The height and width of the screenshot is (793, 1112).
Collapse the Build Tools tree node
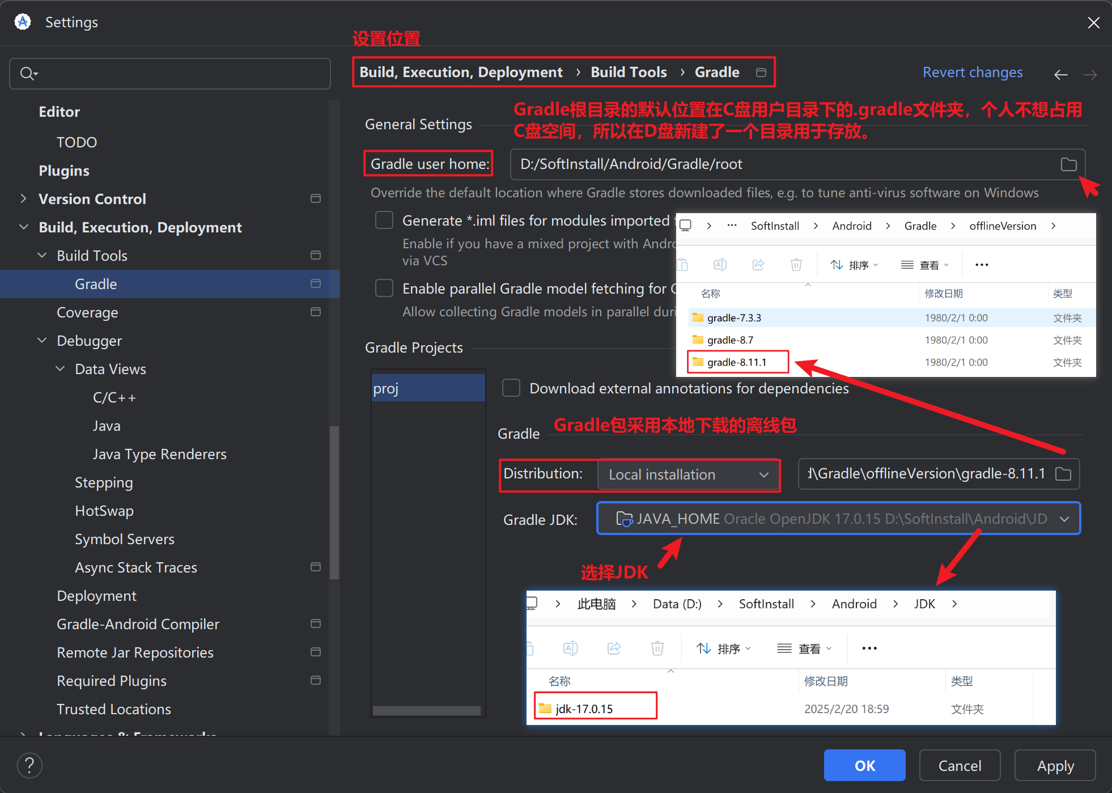[42, 255]
